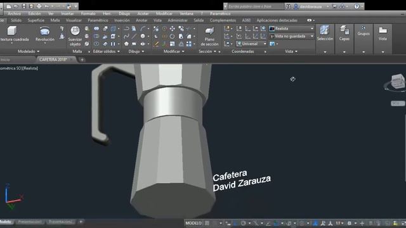Click the UCS axis icon in viewport corner

[14, 196]
